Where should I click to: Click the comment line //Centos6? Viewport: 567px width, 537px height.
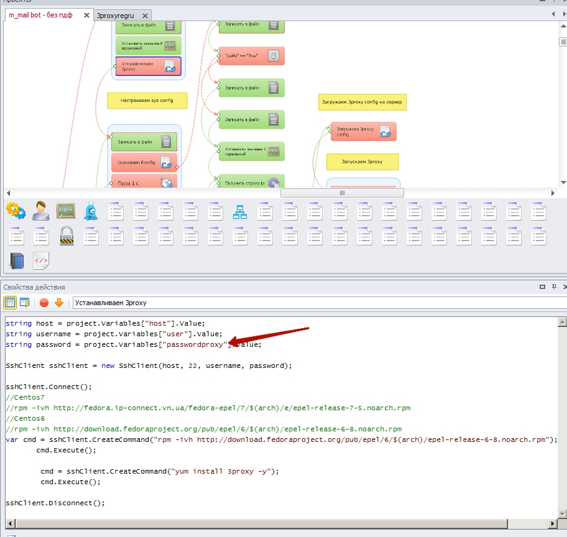pyautogui.click(x=25, y=418)
